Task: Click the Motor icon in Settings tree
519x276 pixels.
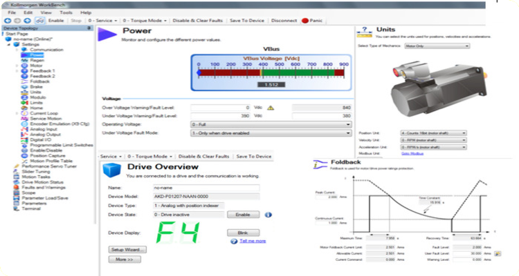Action: click(24, 66)
